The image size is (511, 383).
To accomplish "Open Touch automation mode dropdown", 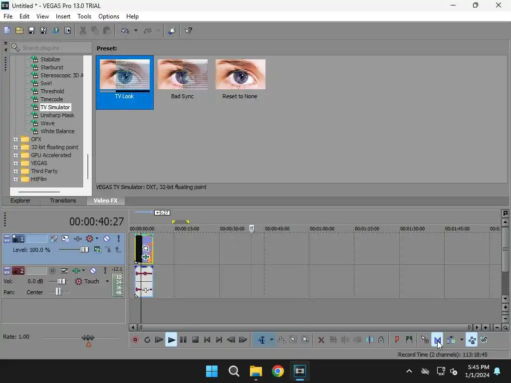I will click(x=107, y=281).
